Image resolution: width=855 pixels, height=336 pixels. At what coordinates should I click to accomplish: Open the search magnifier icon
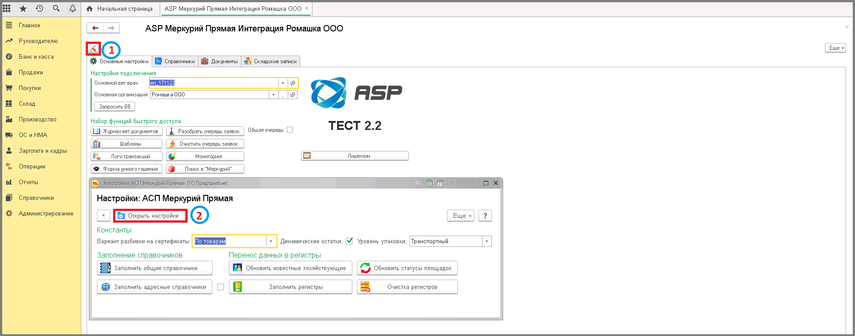(x=56, y=9)
